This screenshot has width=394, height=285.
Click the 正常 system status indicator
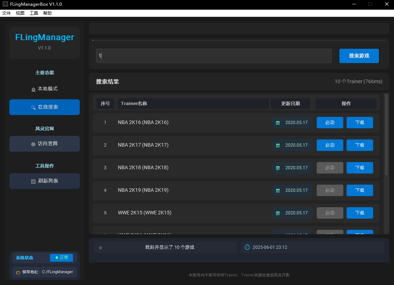[x=61, y=258]
